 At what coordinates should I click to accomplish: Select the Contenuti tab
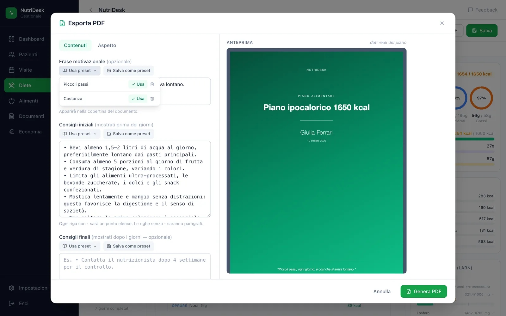point(75,45)
